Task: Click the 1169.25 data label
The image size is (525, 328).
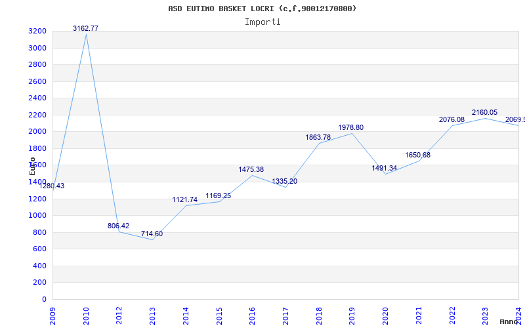Action: [219, 195]
